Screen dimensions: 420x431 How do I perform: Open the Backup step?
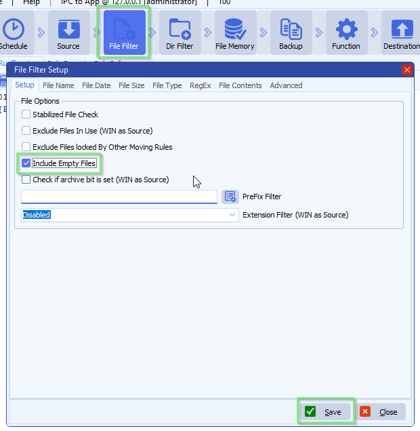(291, 33)
